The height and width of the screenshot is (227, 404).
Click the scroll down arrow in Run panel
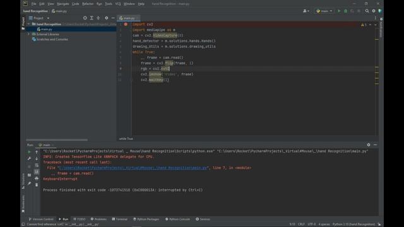coord(37,158)
